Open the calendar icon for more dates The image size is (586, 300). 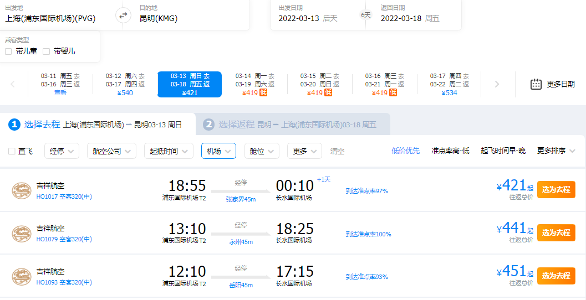[536, 84]
